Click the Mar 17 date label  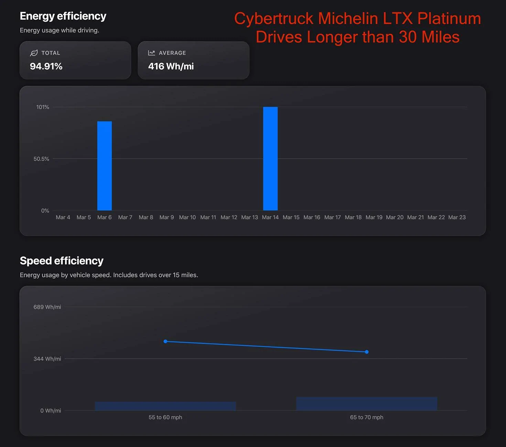coord(333,217)
